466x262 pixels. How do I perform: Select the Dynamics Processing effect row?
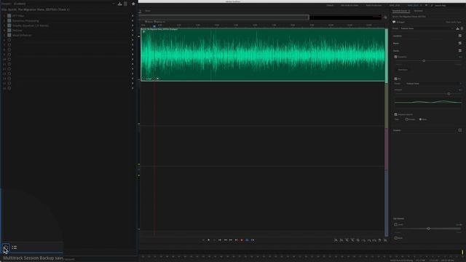[68, 20]
